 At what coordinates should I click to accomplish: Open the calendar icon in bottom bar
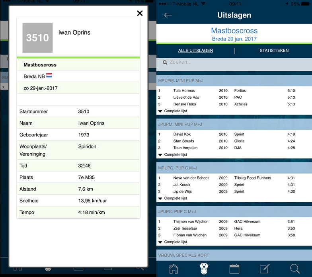(234, 268)
